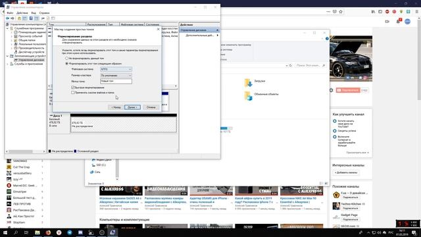This screenshot has width=421, height=237.
Task: Expand the Event Viewer tree node
Action: click(12, 36)
